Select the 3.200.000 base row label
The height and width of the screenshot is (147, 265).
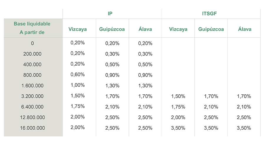32,96
